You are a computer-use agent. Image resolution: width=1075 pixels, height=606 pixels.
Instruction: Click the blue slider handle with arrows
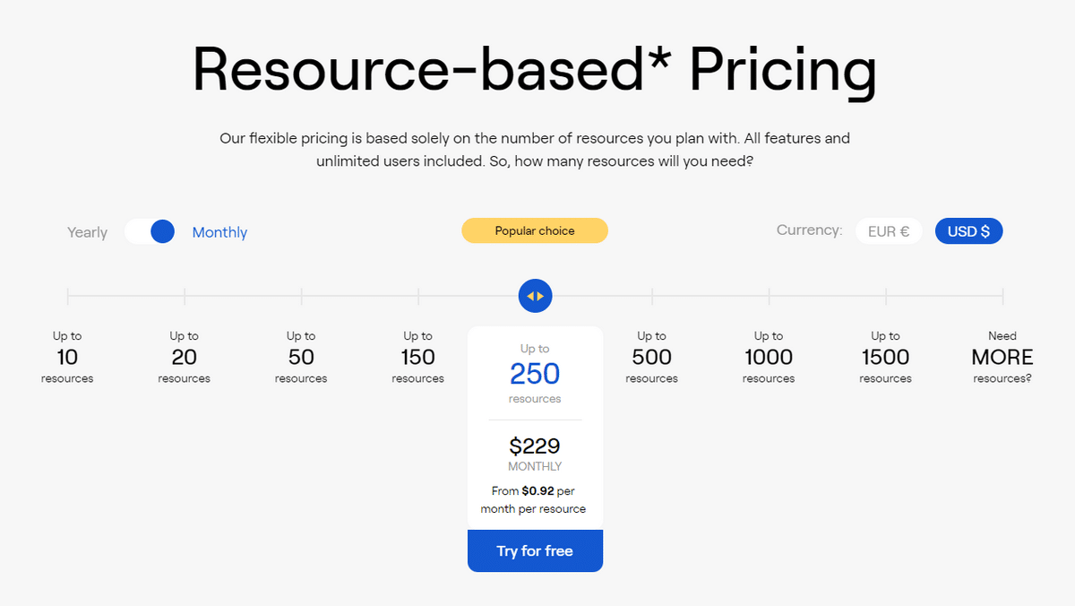[535, 296]
